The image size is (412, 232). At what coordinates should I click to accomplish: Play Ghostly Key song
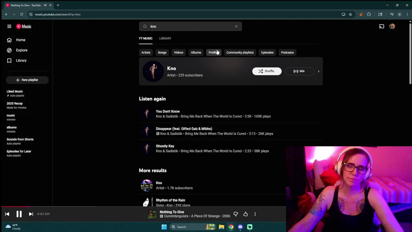point(165,146)
